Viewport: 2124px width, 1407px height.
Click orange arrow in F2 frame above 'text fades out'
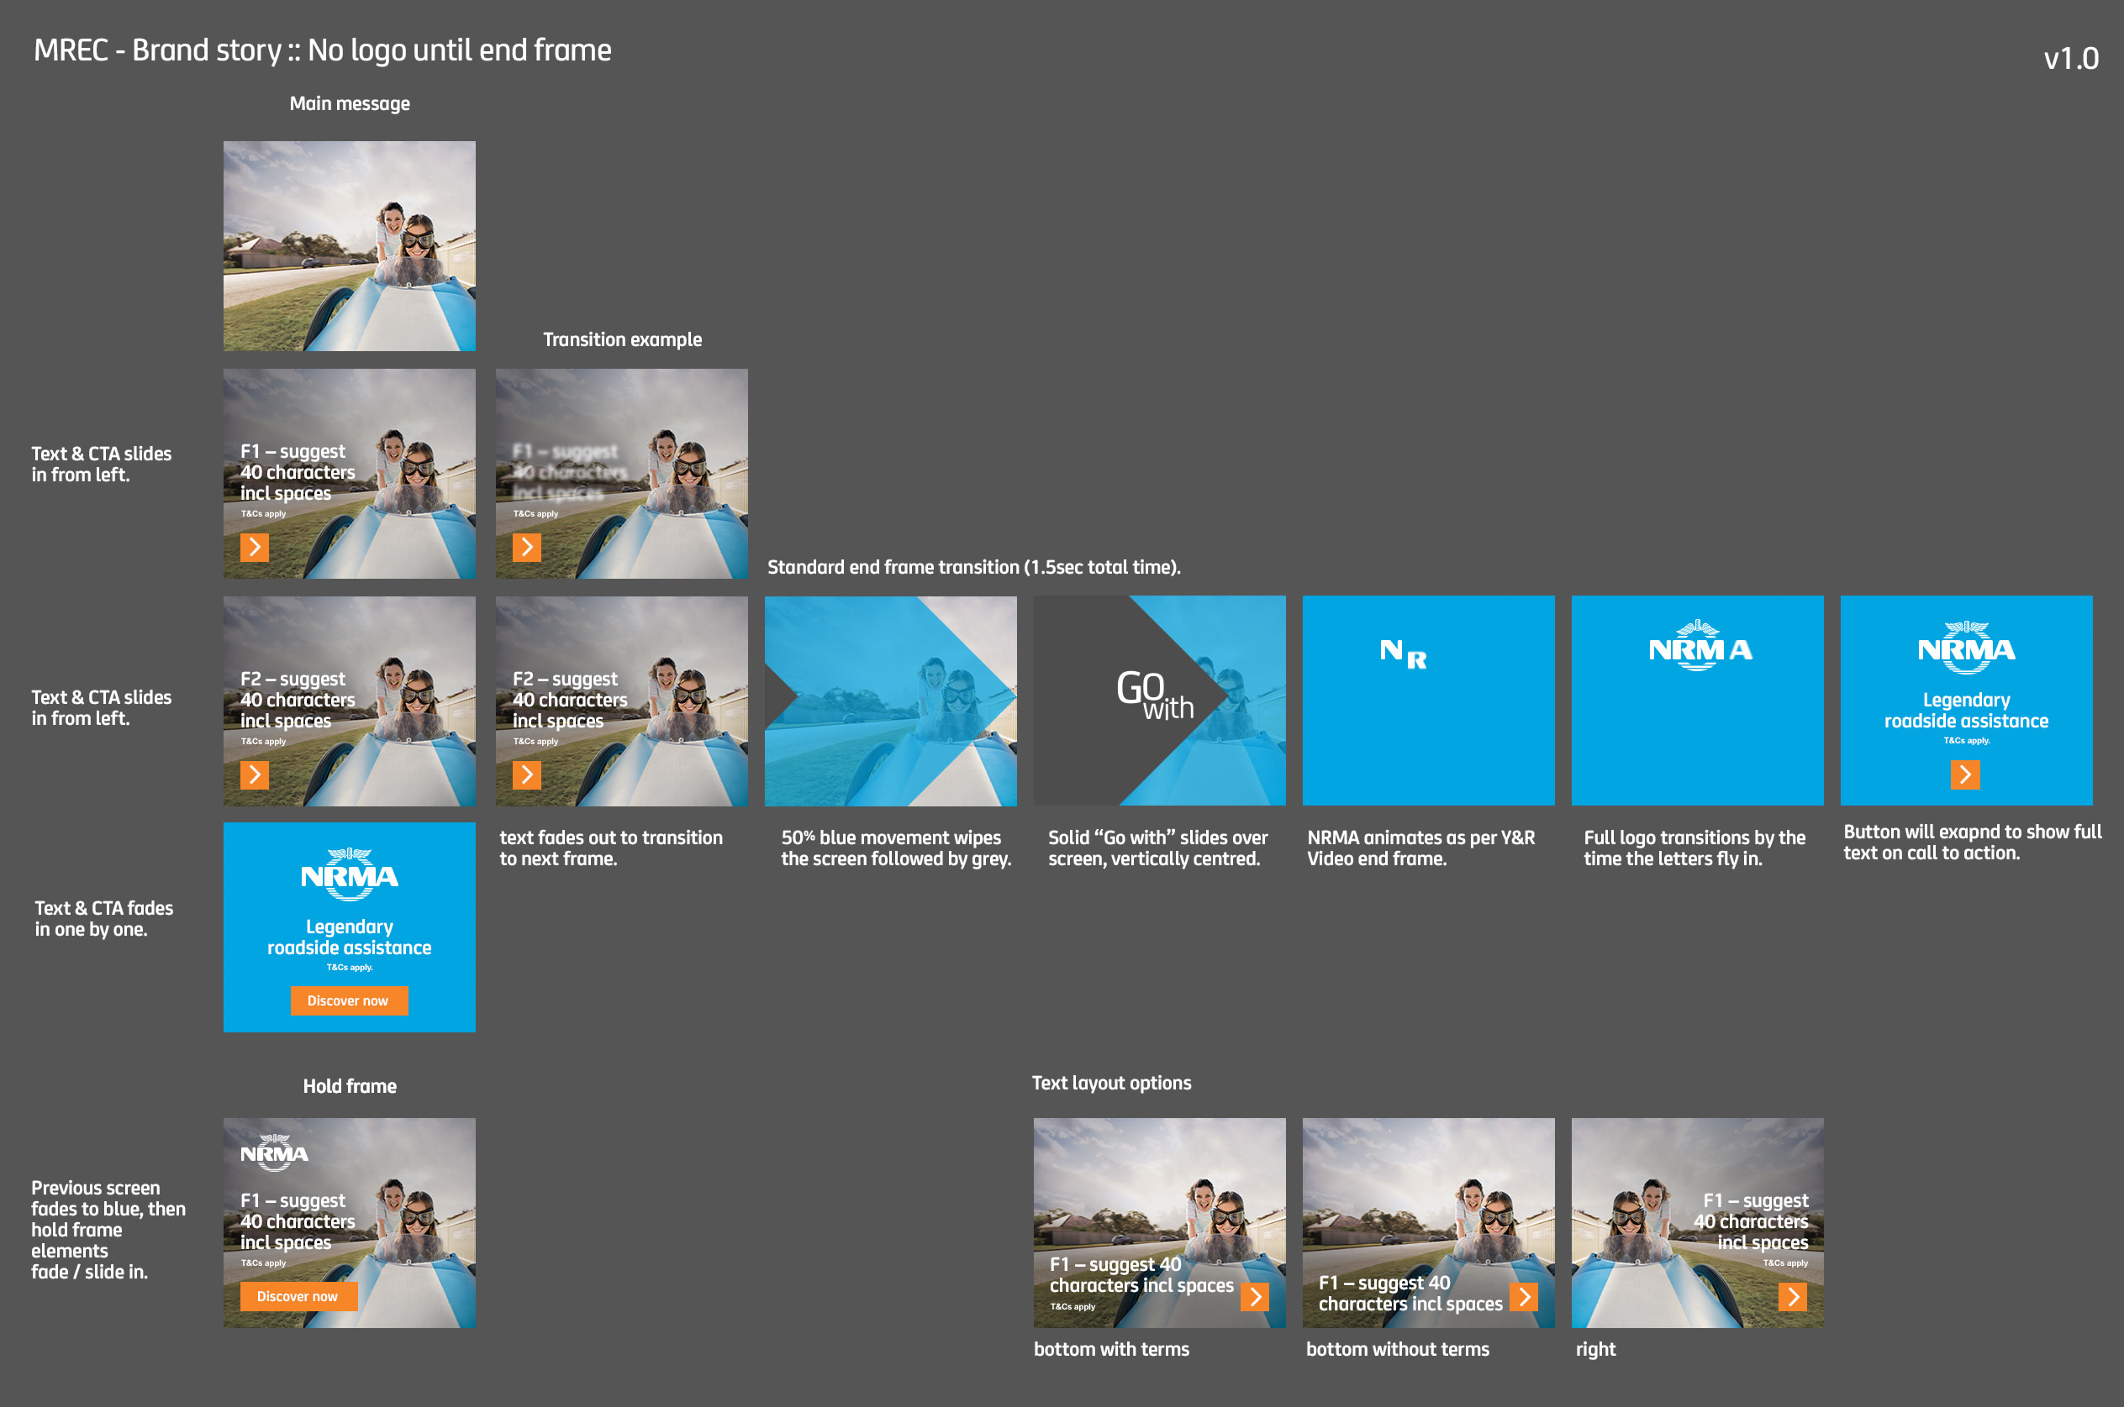(x=527, y=774)
